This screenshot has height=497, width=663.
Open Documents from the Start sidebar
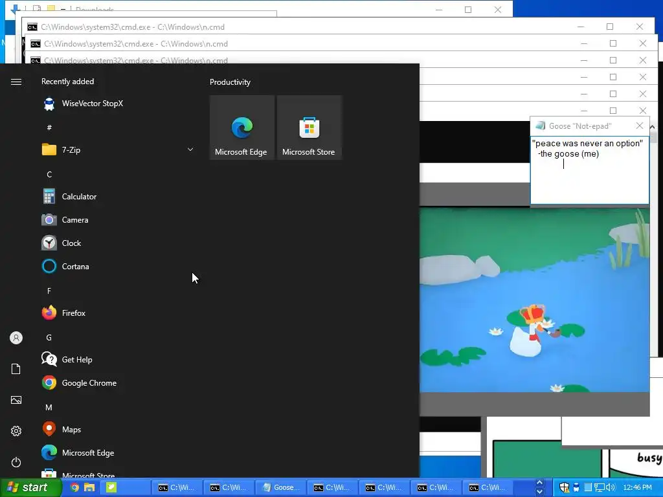point(16,369)
